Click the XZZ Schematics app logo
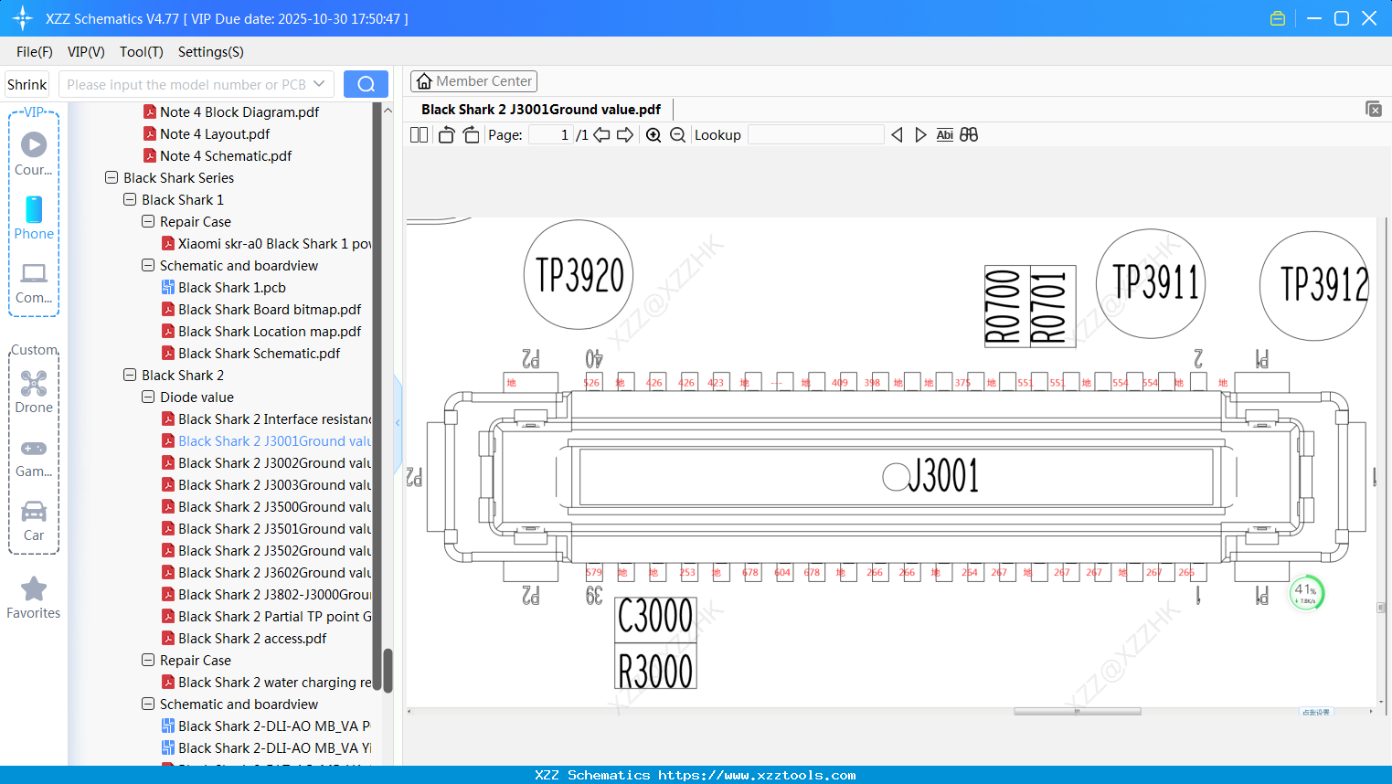Viewport: 1392px width, 784px height. coord(23,18)
